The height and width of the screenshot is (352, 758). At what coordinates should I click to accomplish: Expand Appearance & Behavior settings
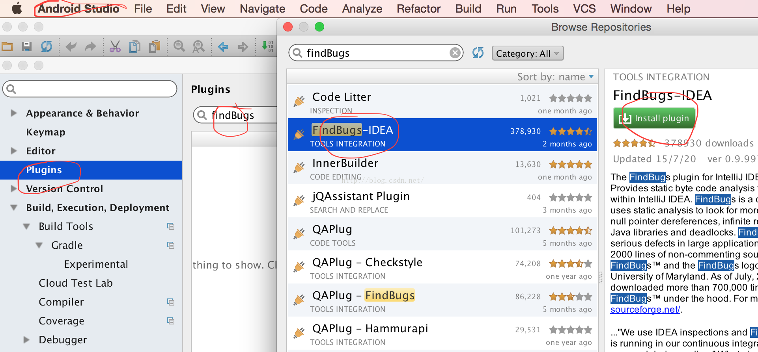coord(14,113)
